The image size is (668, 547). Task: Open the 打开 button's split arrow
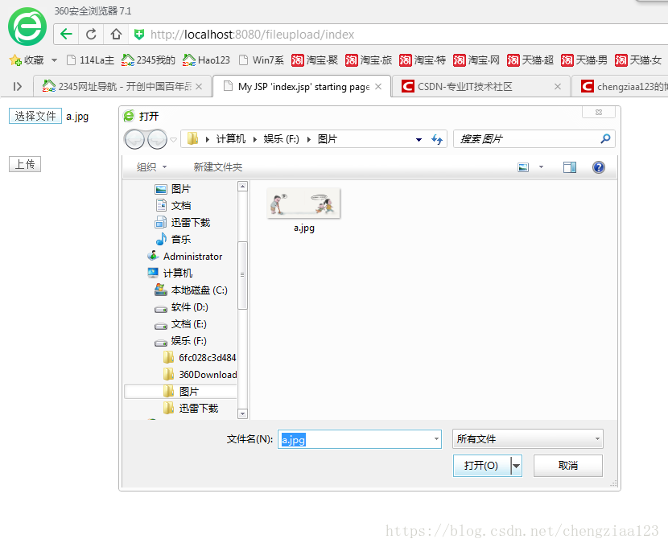[516, 466]
